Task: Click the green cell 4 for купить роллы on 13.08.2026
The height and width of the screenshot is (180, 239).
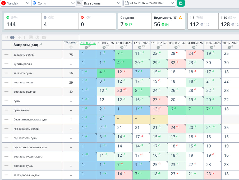Action: click(124, 64)
